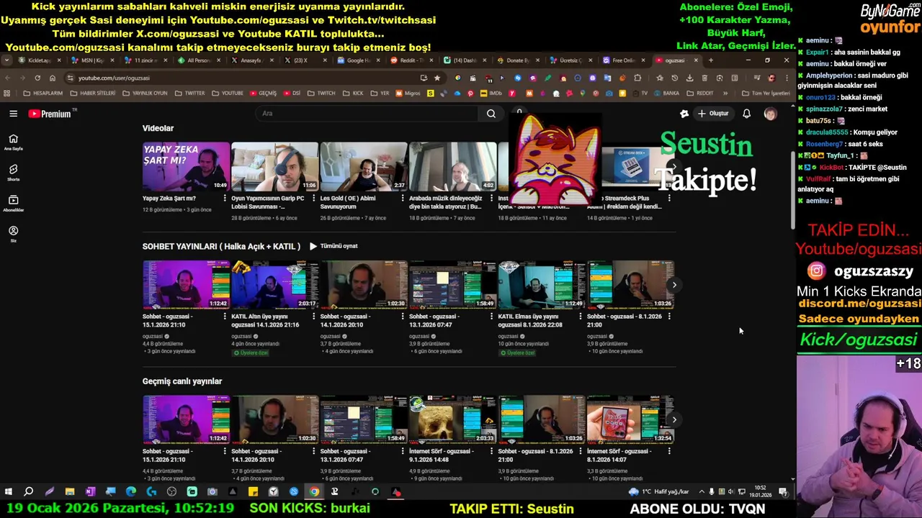
Task: Open the YouTube hamburger guide menu
Action: point(13,114)
